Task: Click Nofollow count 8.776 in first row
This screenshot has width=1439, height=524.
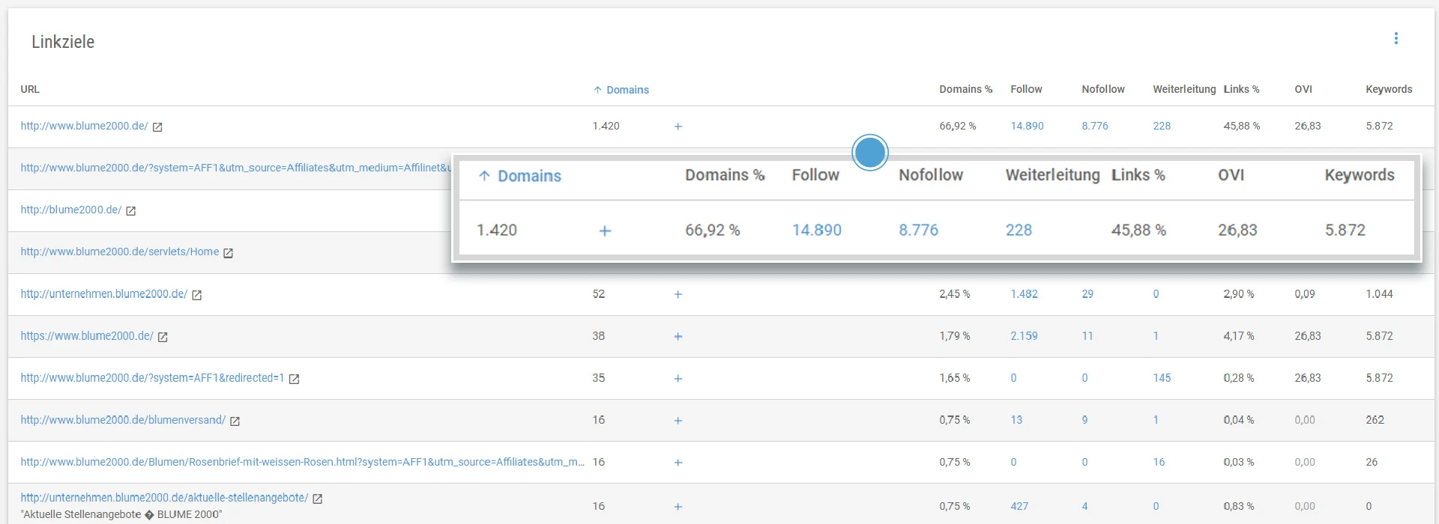Action: pos(1094,126)
